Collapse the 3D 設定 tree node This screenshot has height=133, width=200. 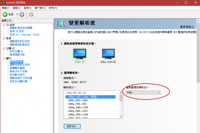pos(4,25)
